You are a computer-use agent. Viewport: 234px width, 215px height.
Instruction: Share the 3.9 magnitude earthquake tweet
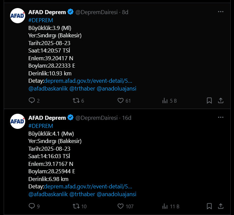(221, 101)
